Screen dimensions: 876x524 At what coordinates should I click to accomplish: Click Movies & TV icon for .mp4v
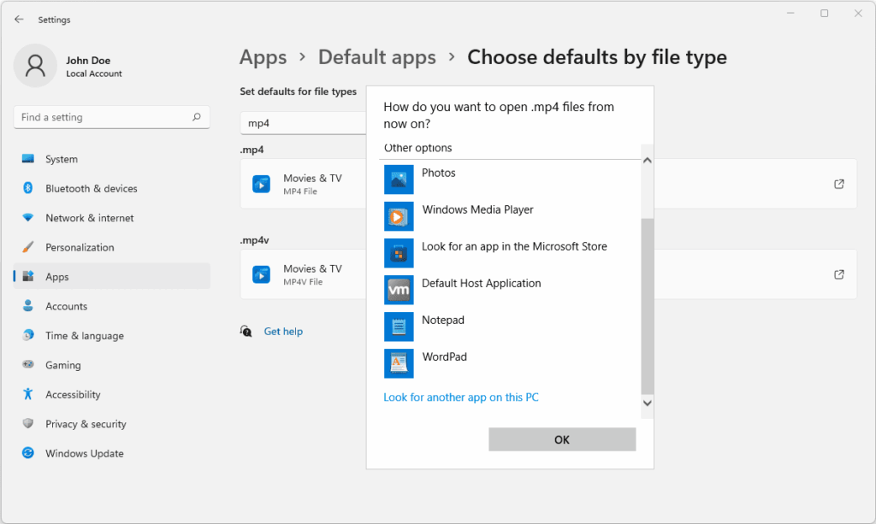tap(261, 274)
